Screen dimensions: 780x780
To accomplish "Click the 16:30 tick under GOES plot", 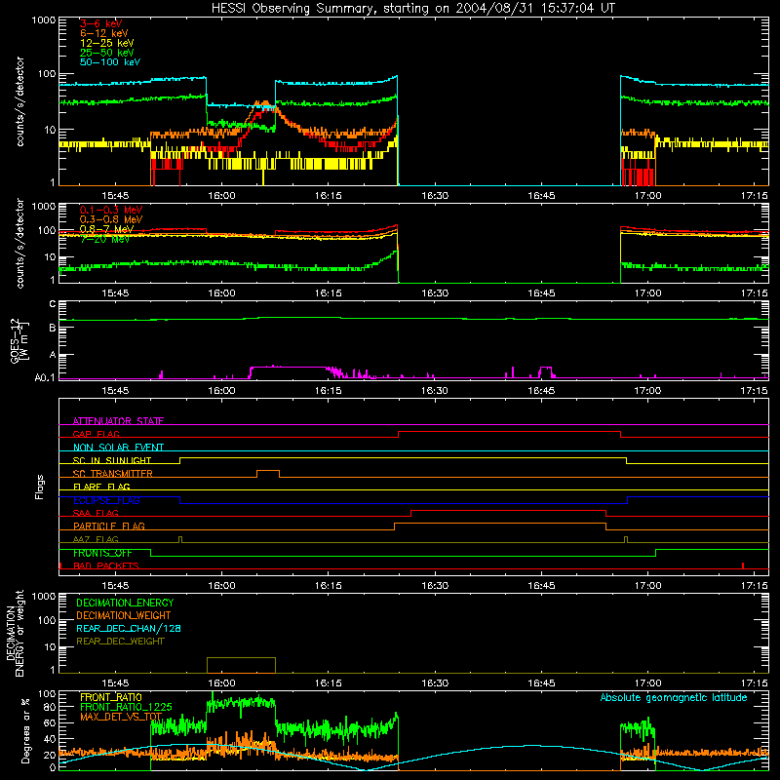I will coord(434,391).
